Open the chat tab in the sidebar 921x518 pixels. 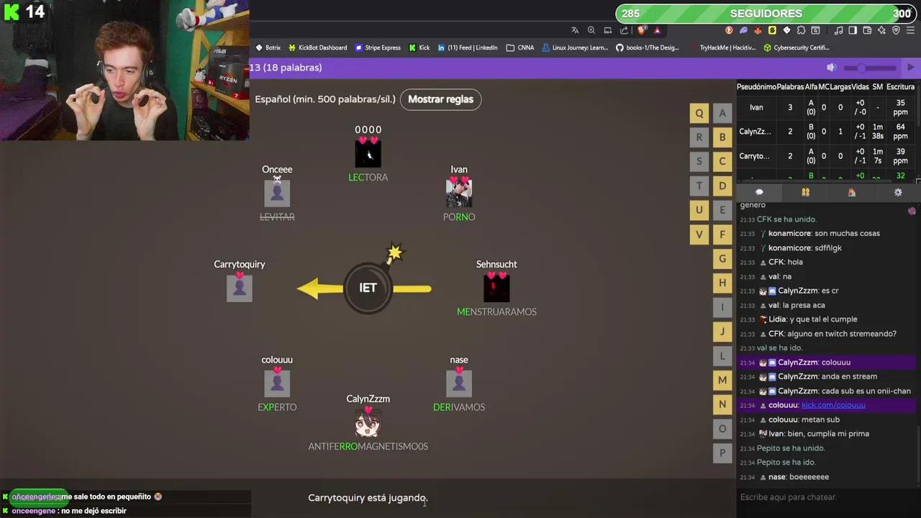tap(759, 192)
